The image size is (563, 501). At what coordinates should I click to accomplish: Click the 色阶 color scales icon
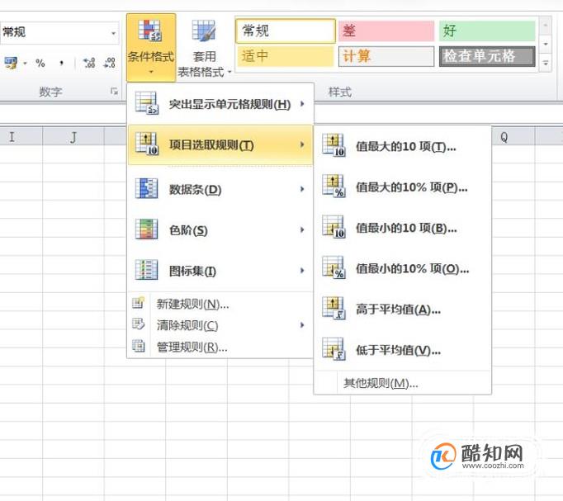[x=146, y=229]
